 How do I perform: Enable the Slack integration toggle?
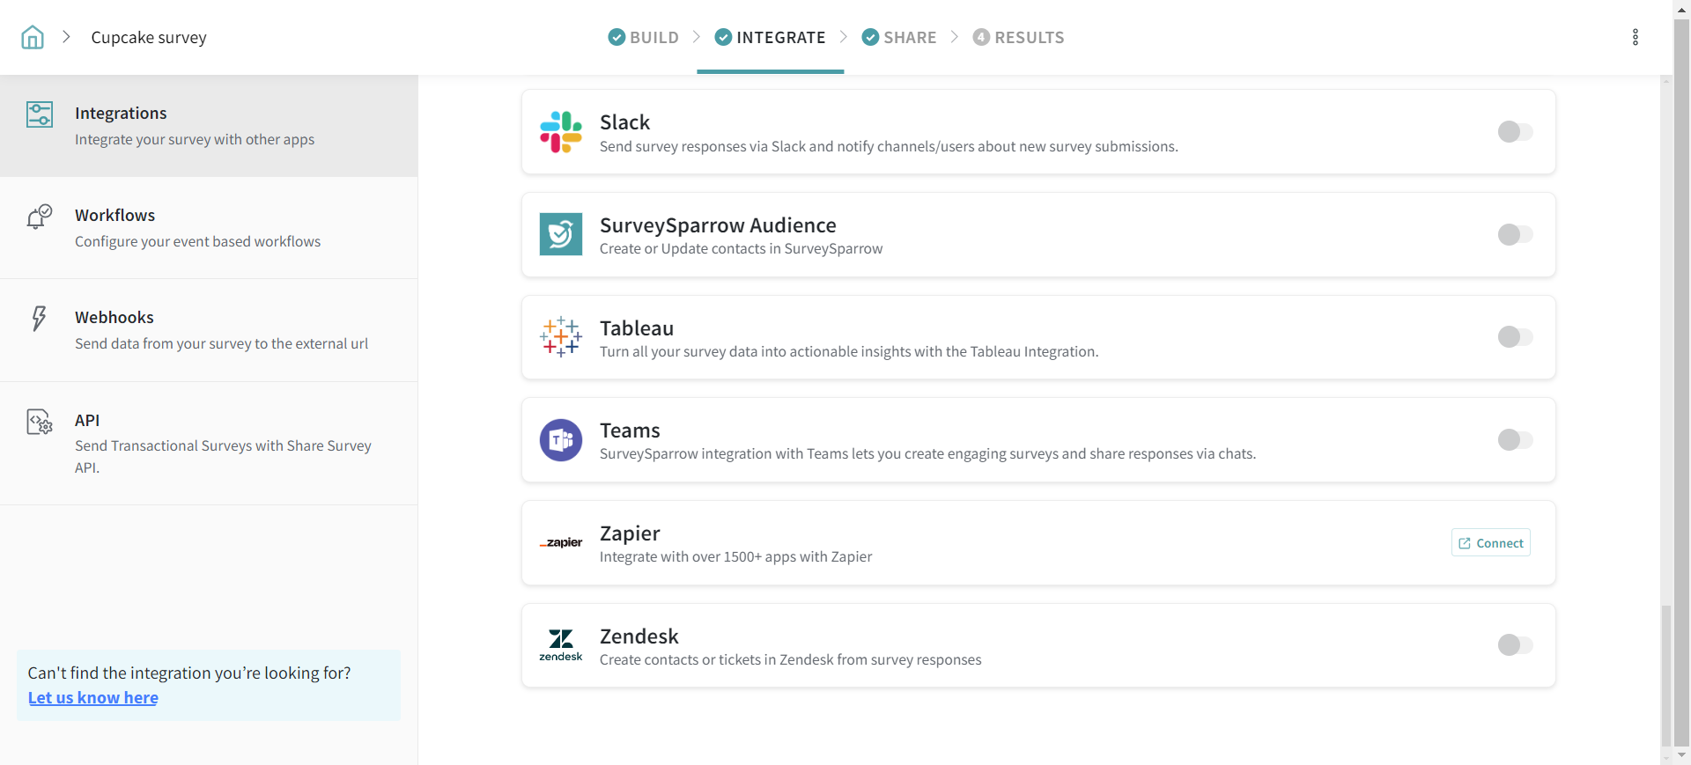tap(1515, 132)
